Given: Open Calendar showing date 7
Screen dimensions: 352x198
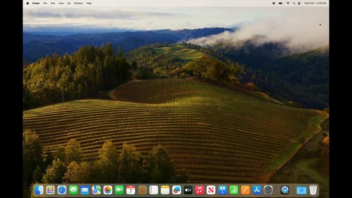Looking at the screenshot, I should (x=131, y=190).
